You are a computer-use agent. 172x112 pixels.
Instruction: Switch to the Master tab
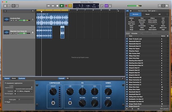pyautogui.click(x=14, y=78)
